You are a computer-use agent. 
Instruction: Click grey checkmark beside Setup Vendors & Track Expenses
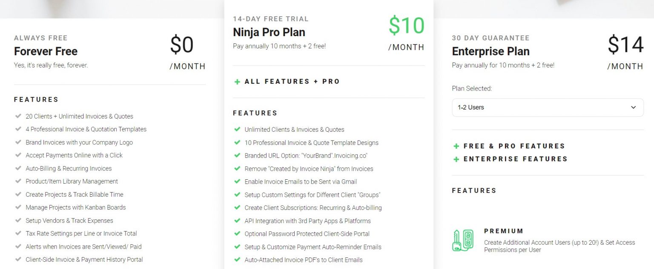[18, 221]
